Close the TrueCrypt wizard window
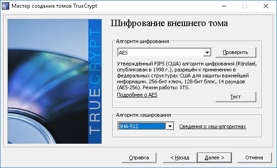Viewport: 277px width, 168px height. pos(266,6)
